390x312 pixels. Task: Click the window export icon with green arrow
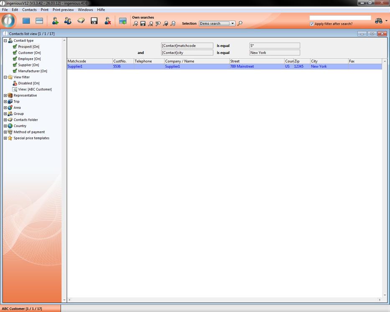coord(122,21)
